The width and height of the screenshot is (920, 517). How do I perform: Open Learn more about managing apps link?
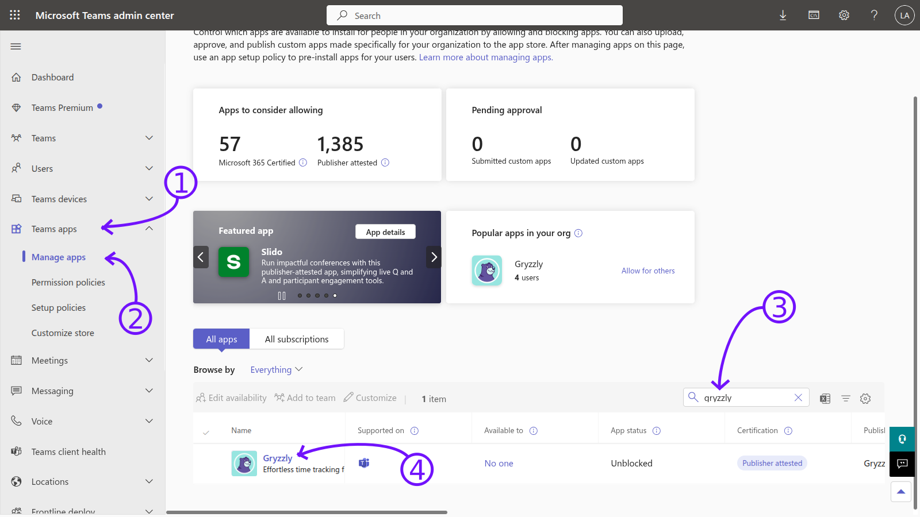(486, 57)
